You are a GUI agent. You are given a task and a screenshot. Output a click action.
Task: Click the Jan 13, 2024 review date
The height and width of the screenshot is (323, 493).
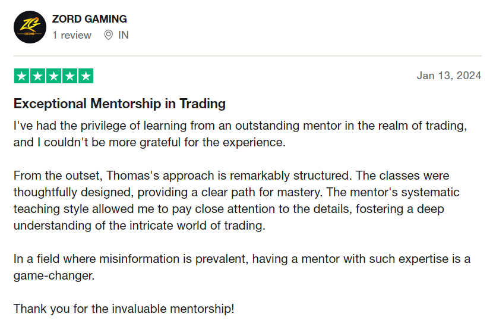[448, 76]
